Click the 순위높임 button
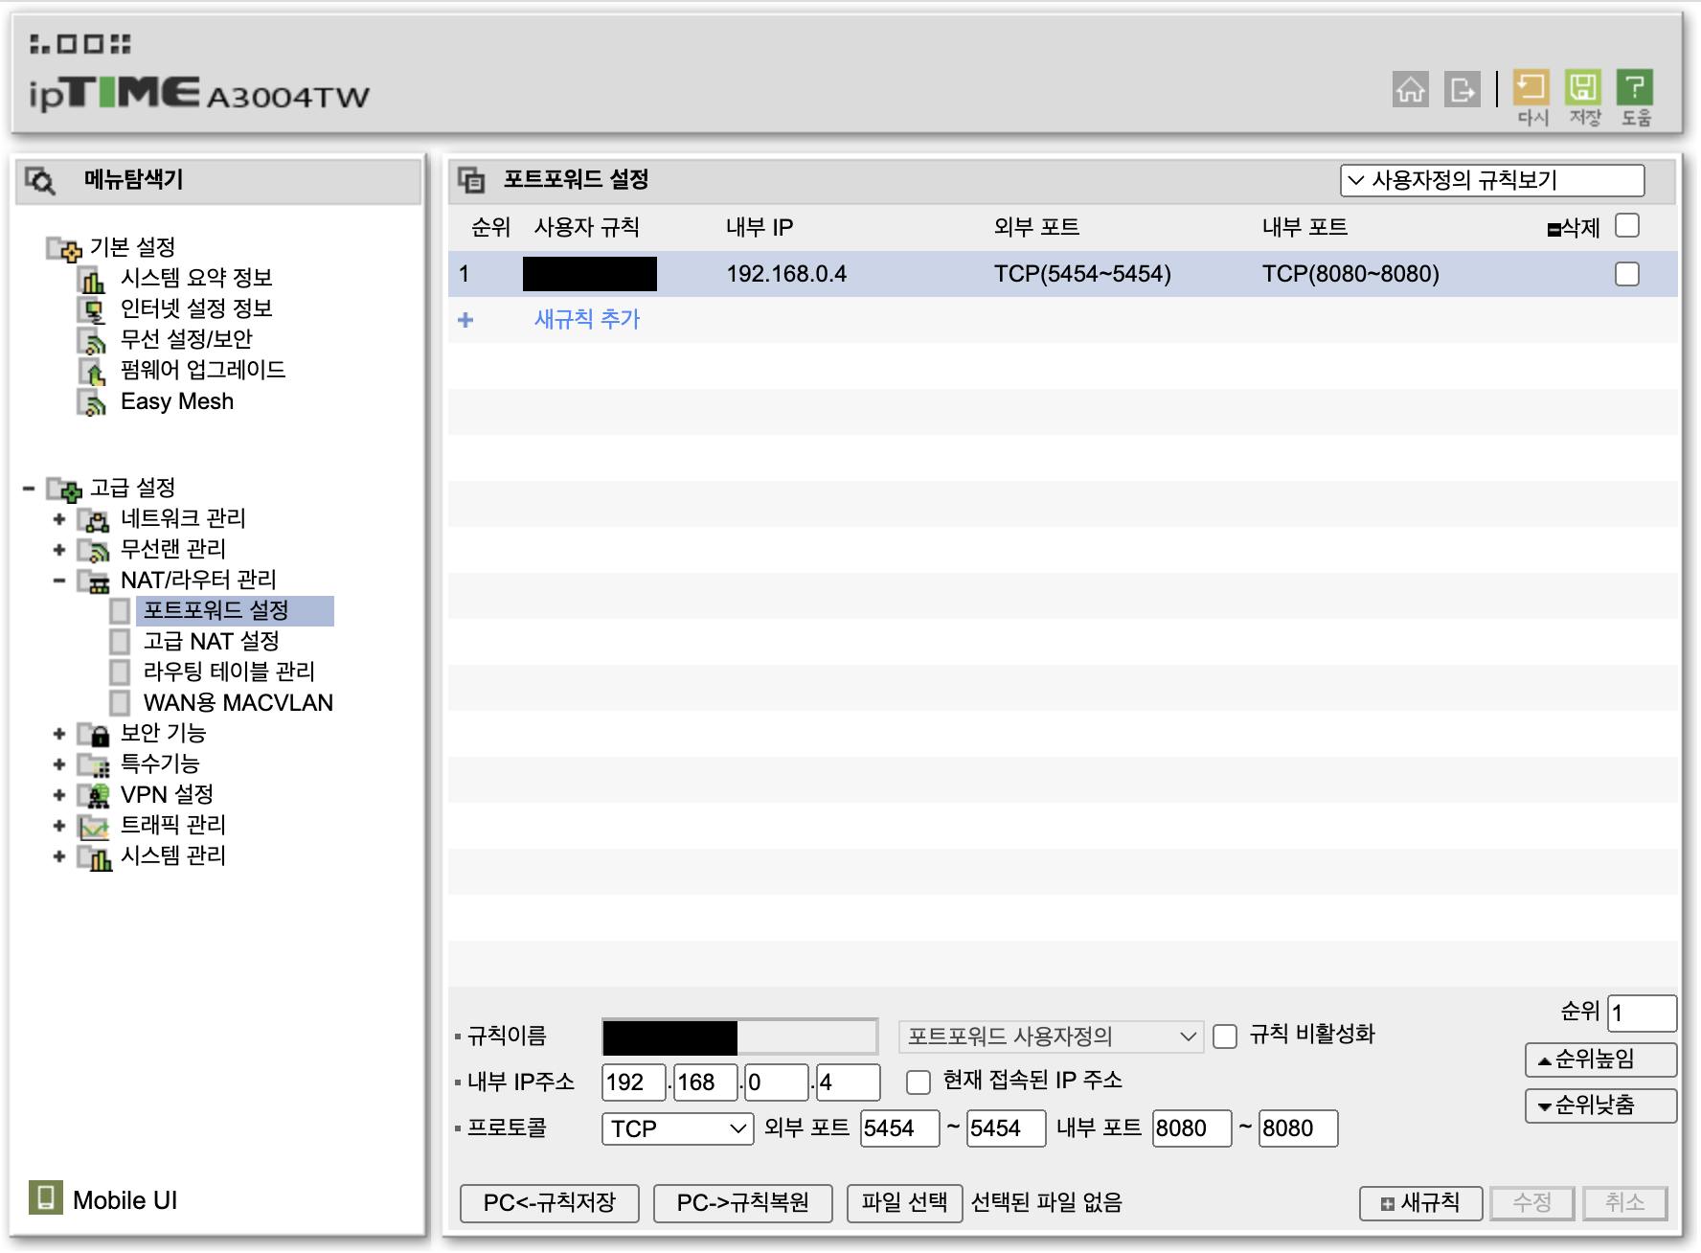This screenshot has width=1701, height=1253. point(1601,1059)
